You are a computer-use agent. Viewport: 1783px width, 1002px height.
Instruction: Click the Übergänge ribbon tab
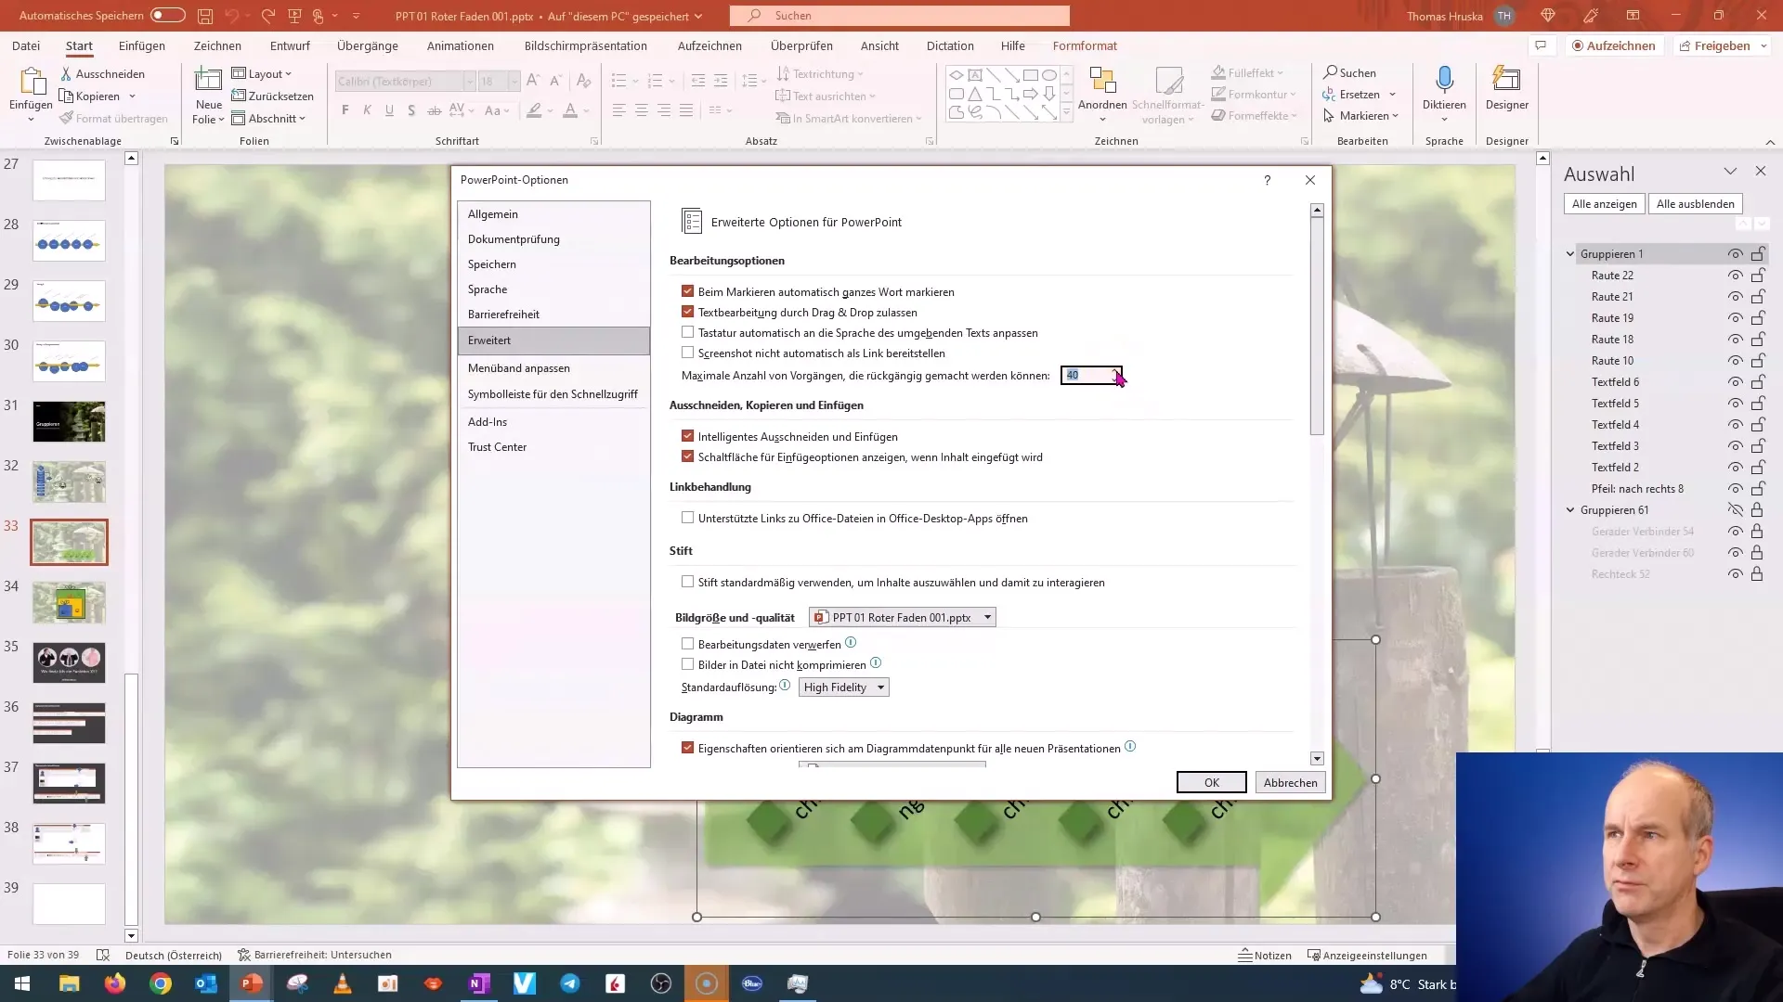(x=368, y=45)
